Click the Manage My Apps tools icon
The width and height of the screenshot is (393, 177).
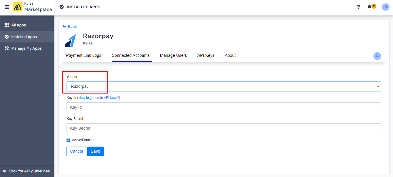click(7, 48)
